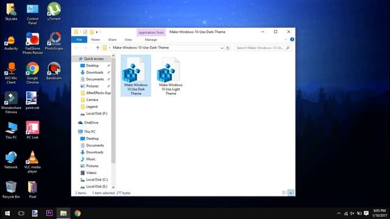Open Control Panel desktop shortcut
The height and width of the screenshot is (219, 390).
click(x=32, y=13)
